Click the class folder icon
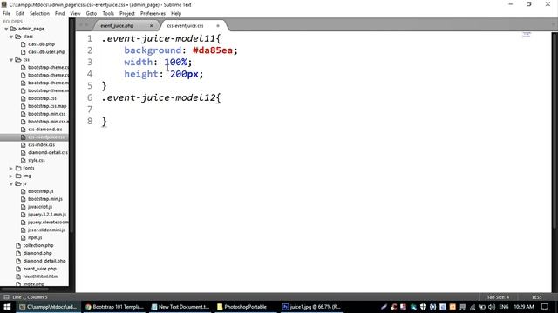Viewport: 558px width, 313px height. point(18,37)
